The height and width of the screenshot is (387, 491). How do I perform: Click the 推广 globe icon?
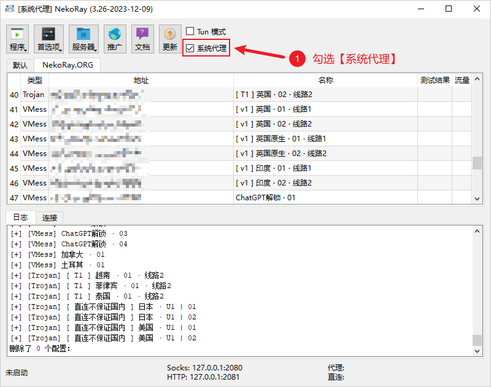point(114,40)
